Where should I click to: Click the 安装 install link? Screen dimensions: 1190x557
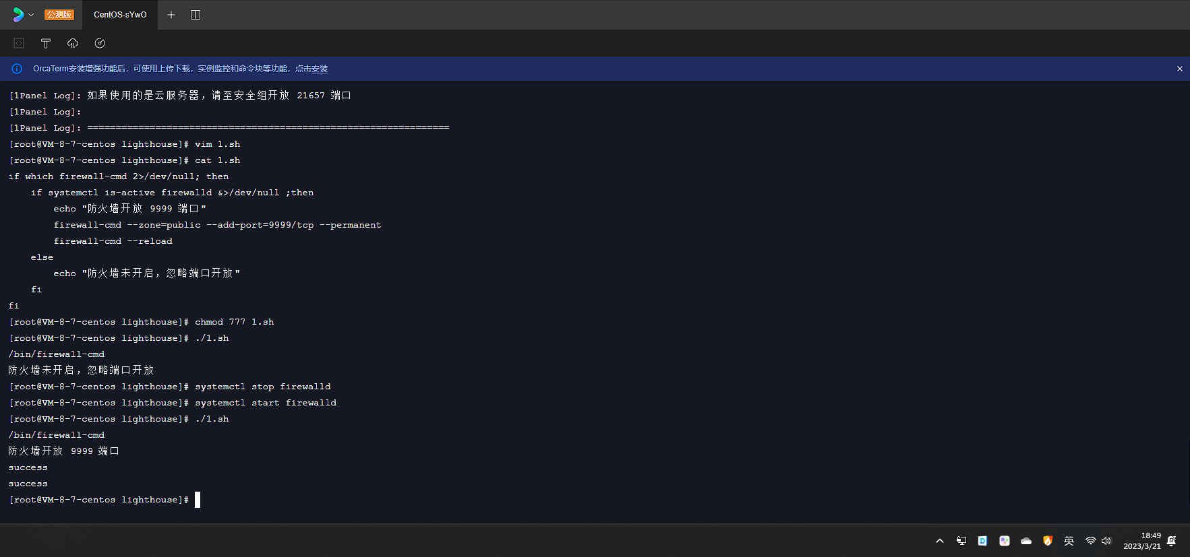point(320,69)
